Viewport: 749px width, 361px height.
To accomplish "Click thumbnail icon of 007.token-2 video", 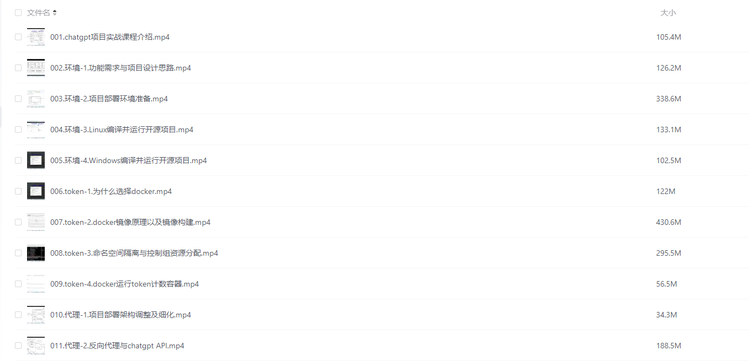I will (36, 222).
